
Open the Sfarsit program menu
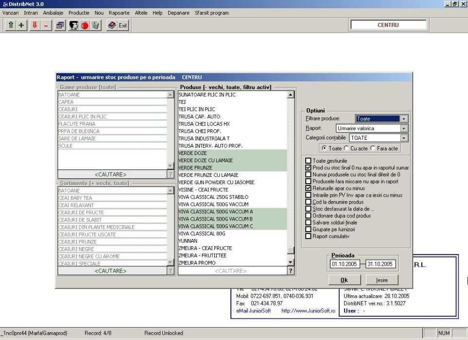(211, 13)
